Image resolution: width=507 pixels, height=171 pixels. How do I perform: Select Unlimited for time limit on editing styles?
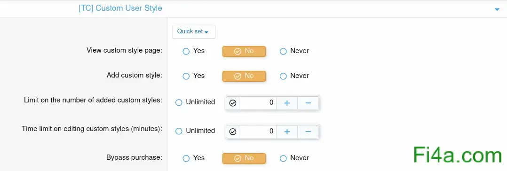(195, 131)
